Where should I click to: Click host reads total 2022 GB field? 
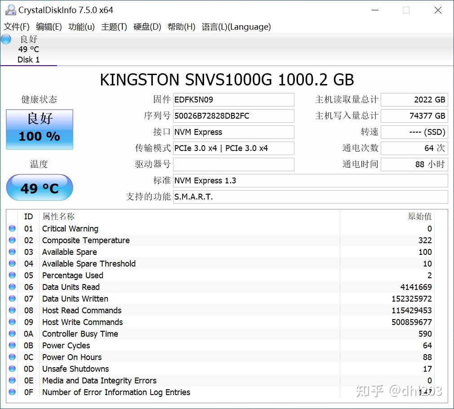pyautogui.click(x=414, y=100)
